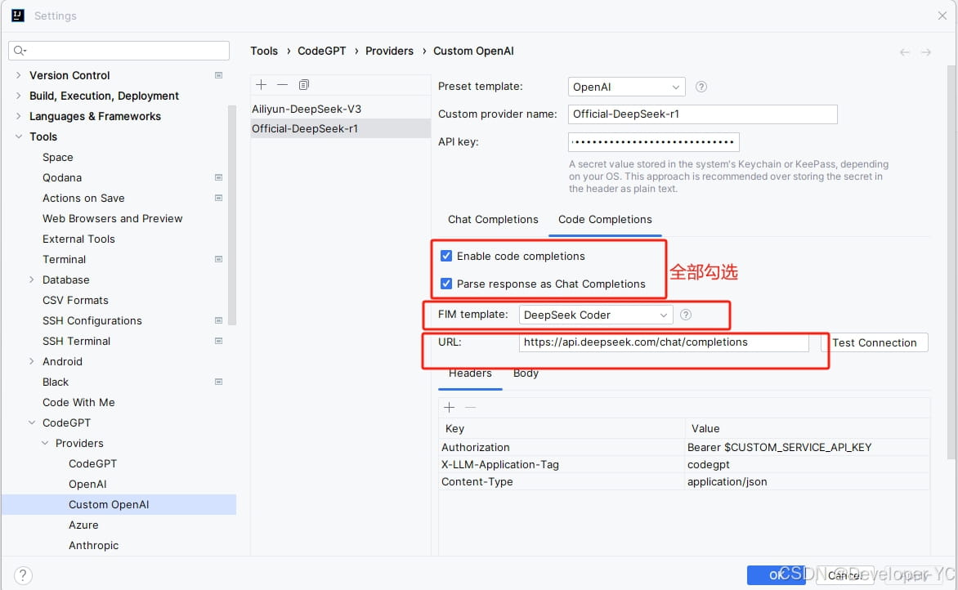
Task: Open CSV Formats settings
Action: pyautogui.click(x=75, y=301)
